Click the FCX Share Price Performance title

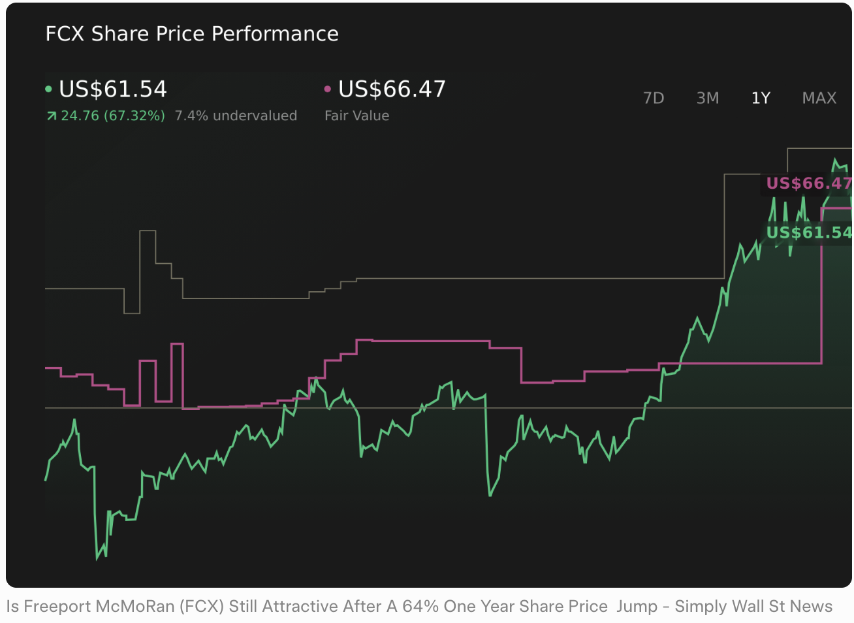coord(192,34)
